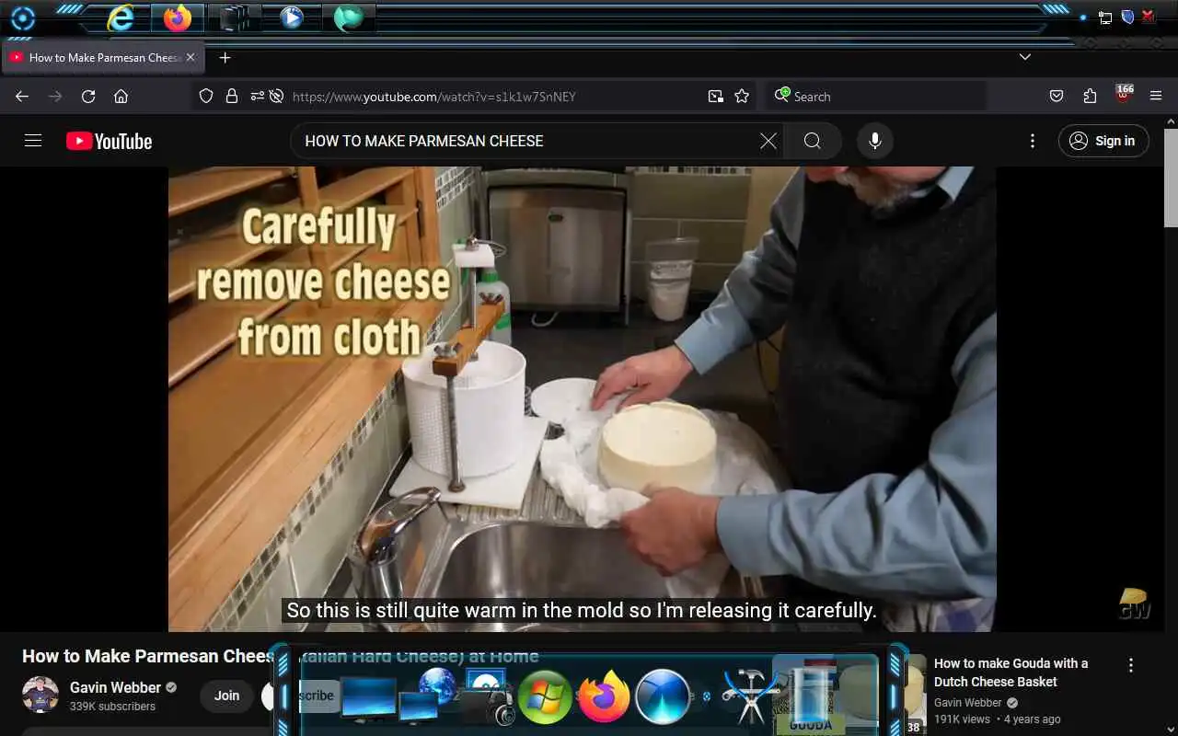Click the video title How to Make Parmesan Cheese
1178x736 pixels.
(280, 656)
